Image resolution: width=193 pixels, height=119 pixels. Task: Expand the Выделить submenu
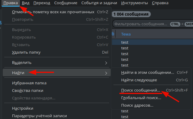point(57,63)
